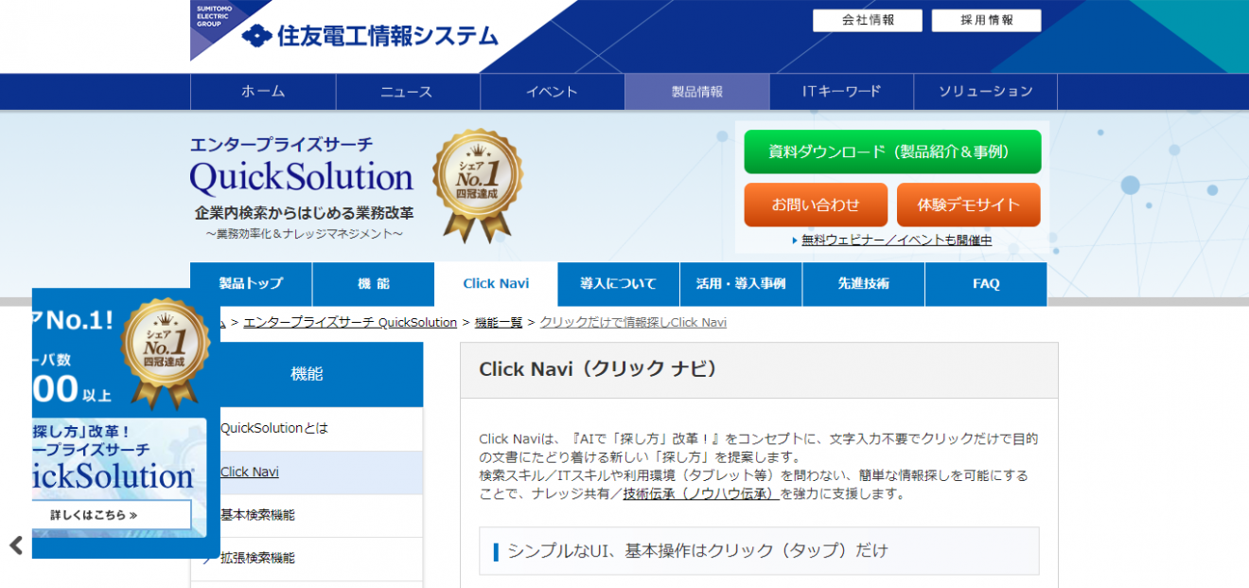The image size is (1249, 588).
Task: Click the QuickSolution product title logo
Action: pyautogui.click(x=302, y=177)
